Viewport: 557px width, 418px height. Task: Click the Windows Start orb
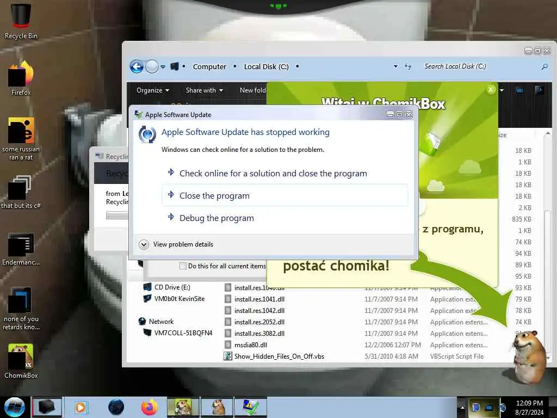click(x=15, y=407)
